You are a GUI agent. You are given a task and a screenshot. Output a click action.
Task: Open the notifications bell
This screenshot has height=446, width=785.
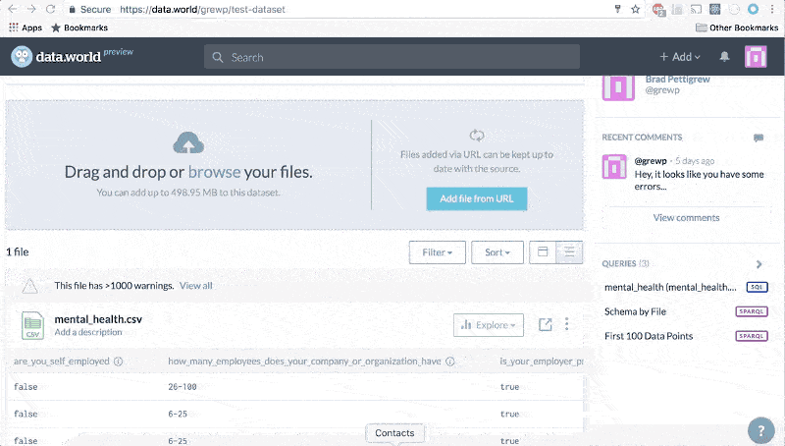[x=724, y=57]
